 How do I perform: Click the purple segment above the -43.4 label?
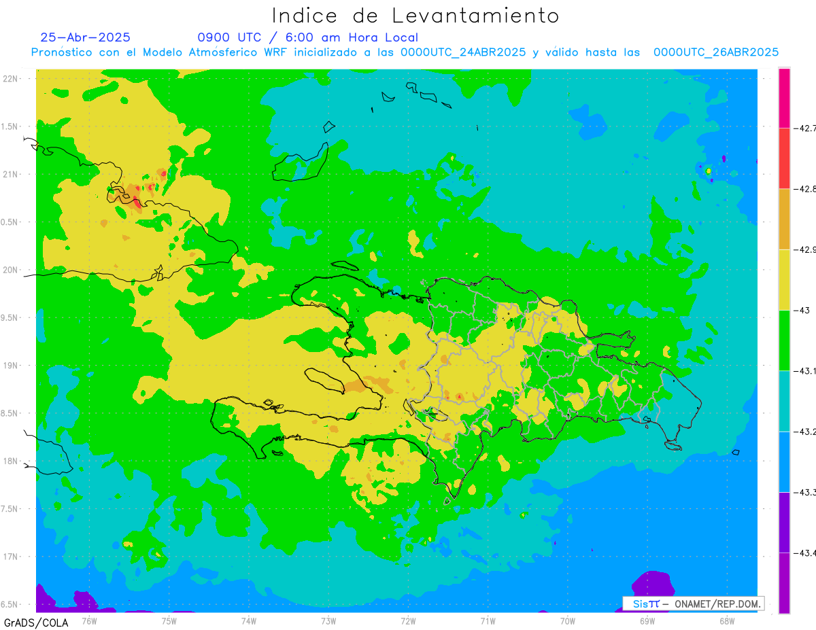784,522
